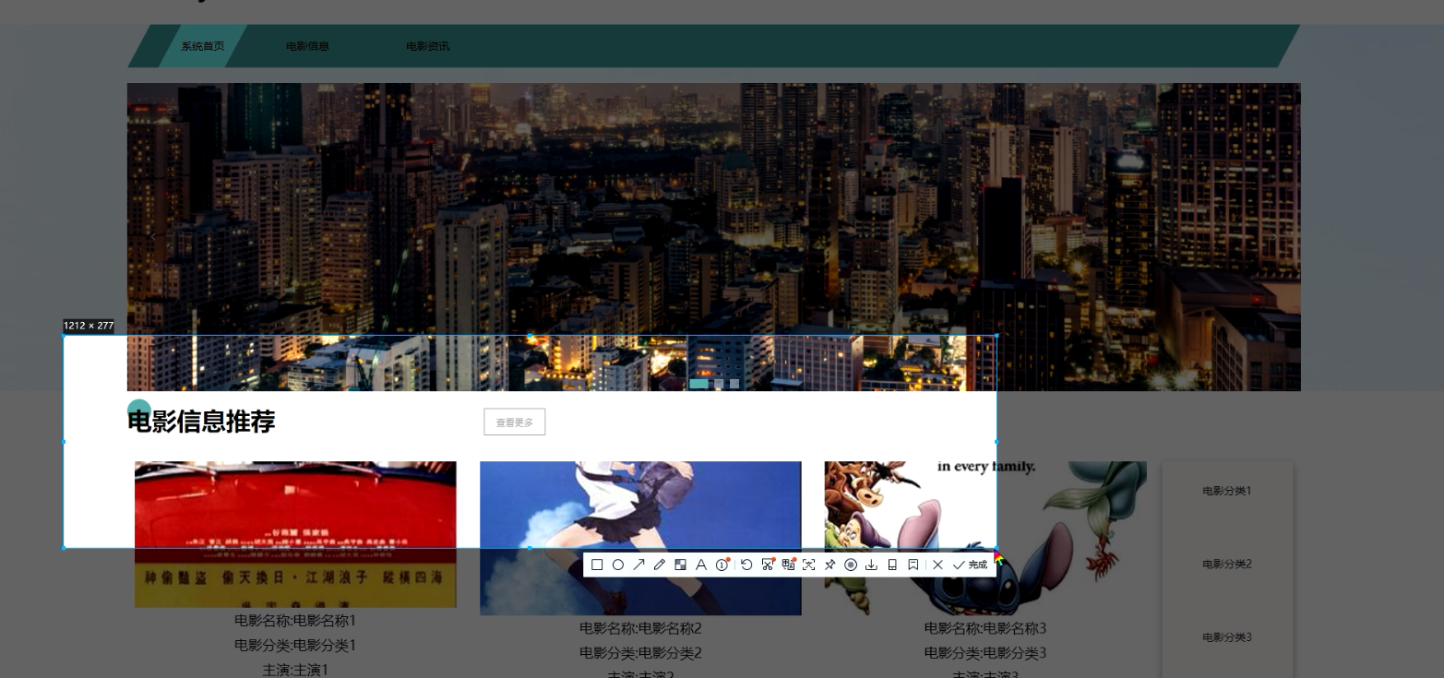The height and width of the screenshot is (678, 1444).
Task: Click the text 电影分类:电影分类3
Action: pos(985,652)
